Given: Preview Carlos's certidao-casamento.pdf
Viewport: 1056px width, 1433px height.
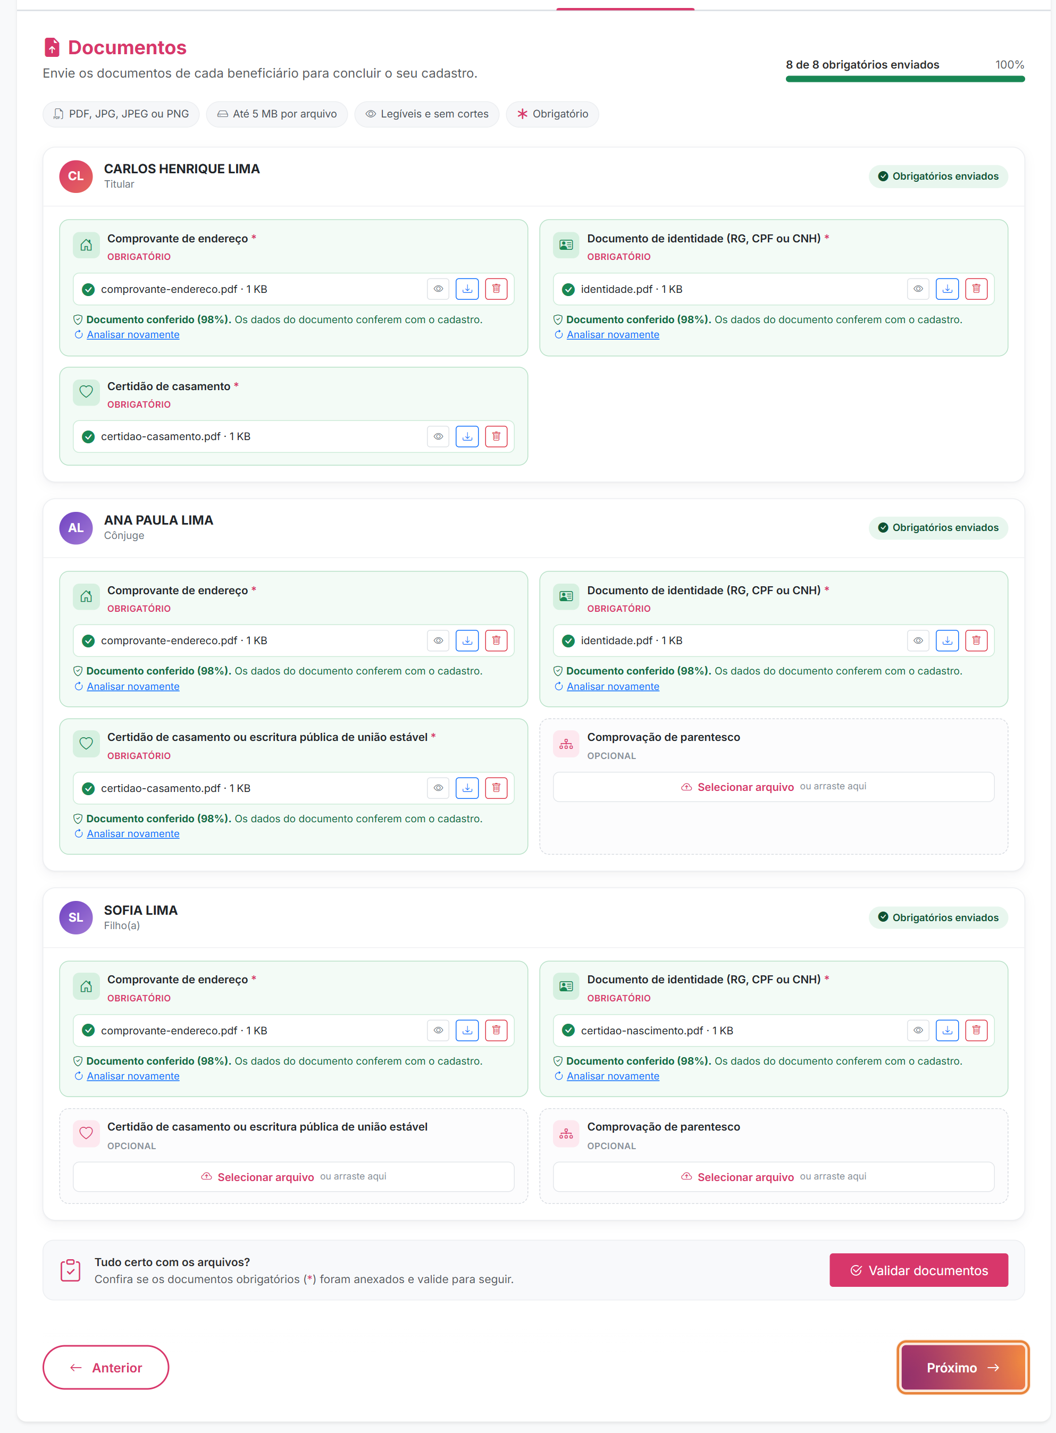Looking at the screenshot, I should (x=439, y=436).
